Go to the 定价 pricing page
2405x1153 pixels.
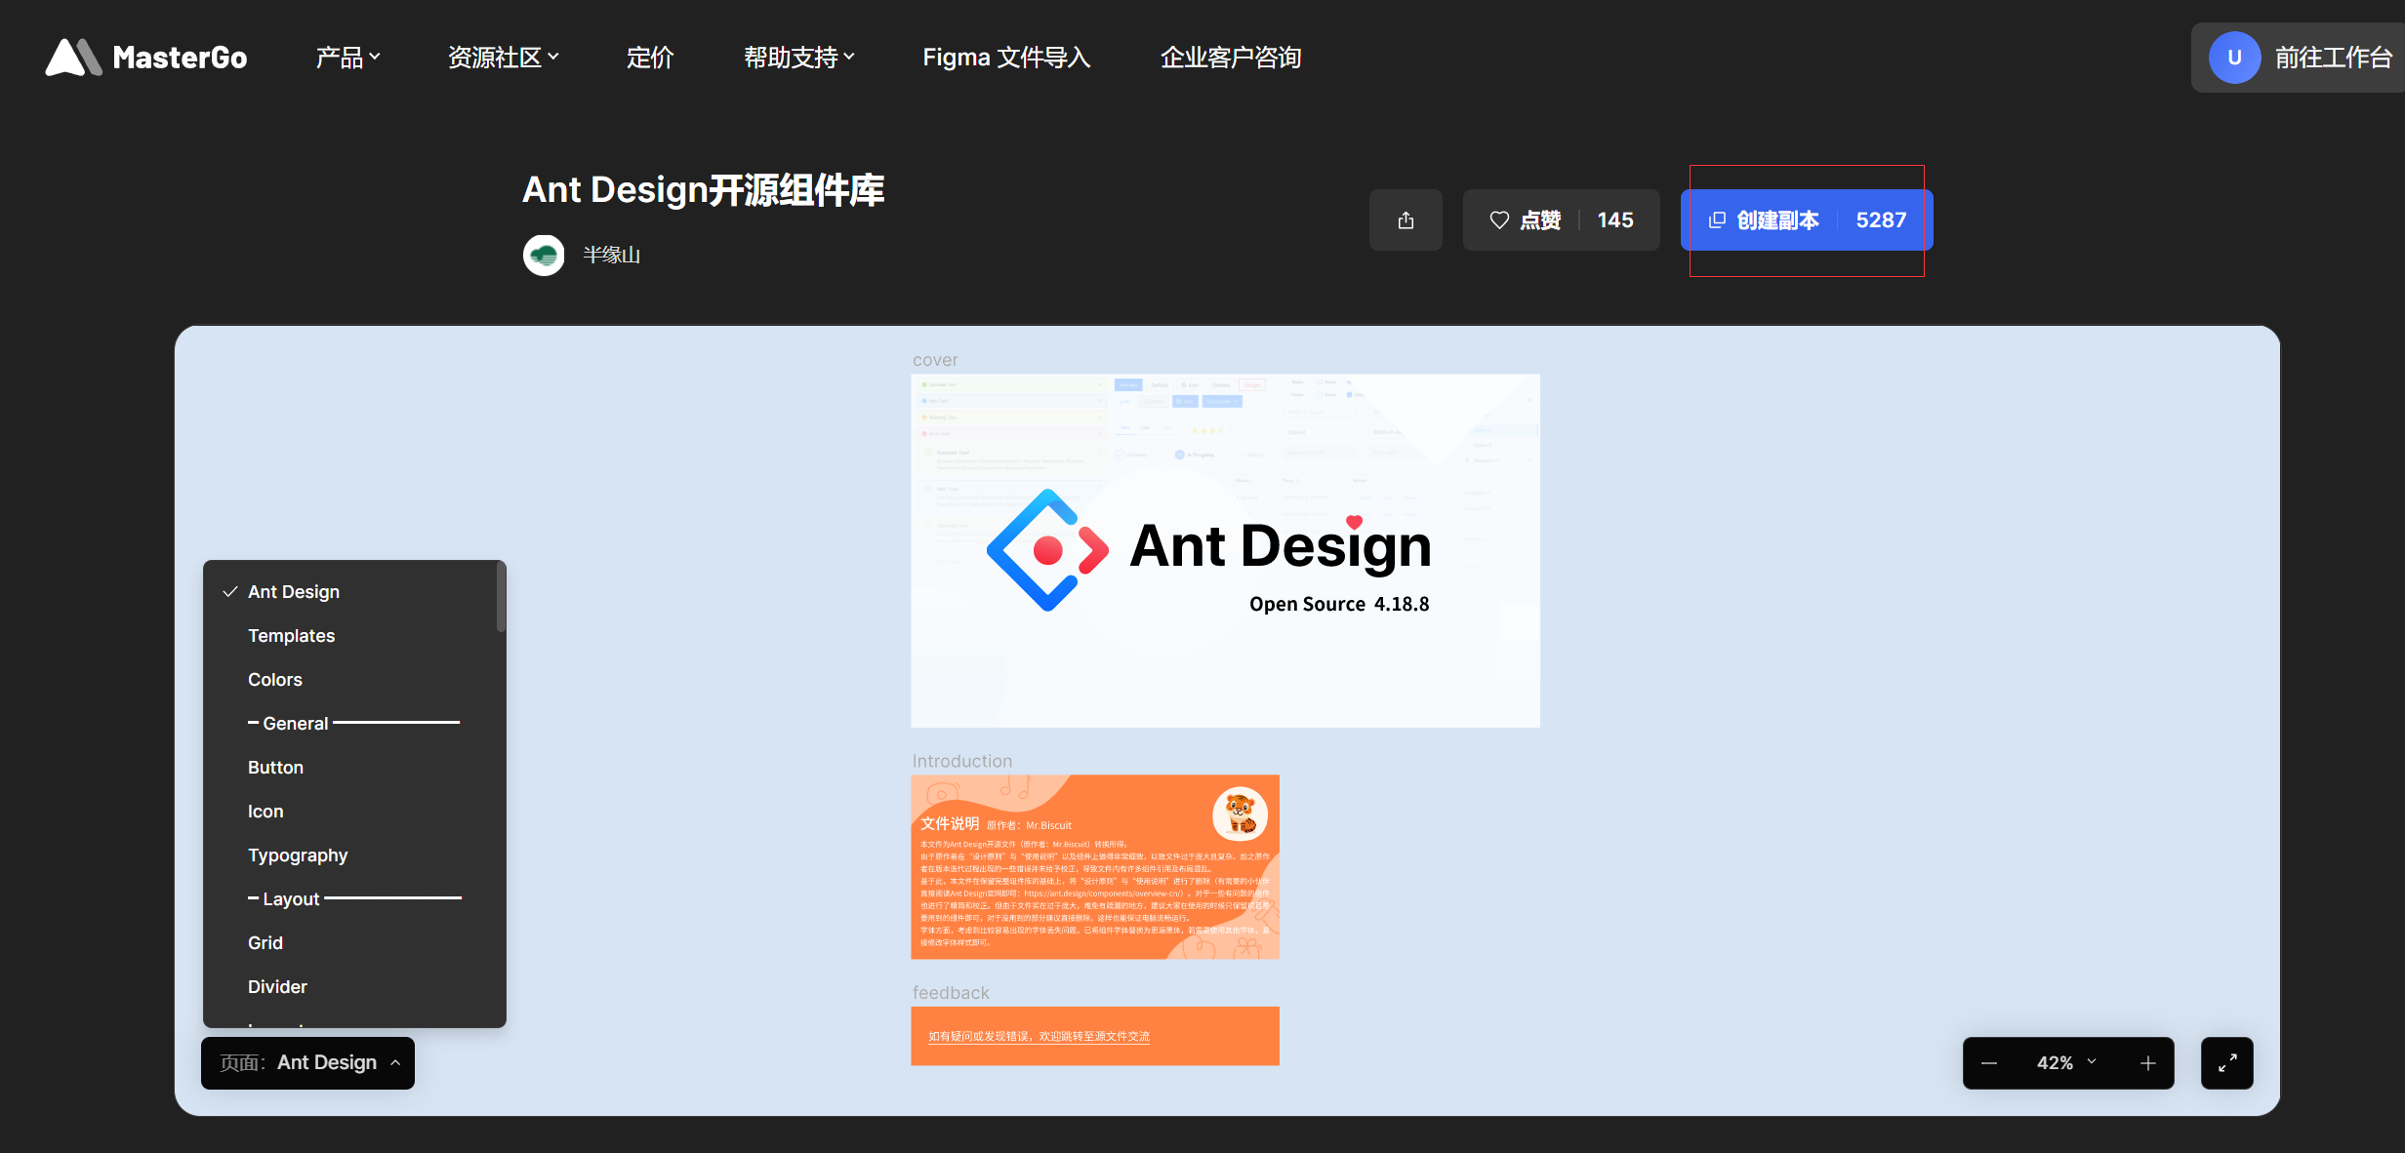point(650,58)
